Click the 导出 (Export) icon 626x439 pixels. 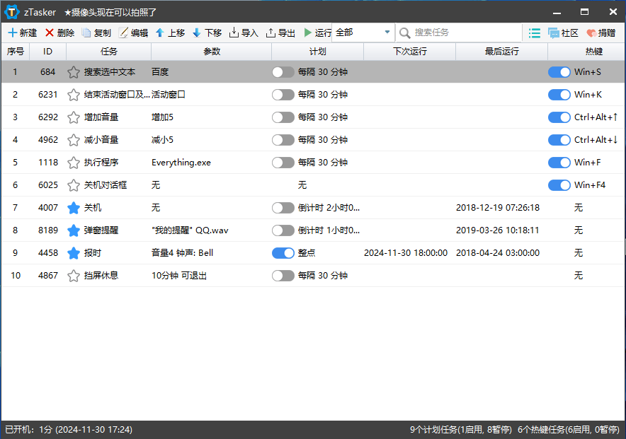(271, 33)
